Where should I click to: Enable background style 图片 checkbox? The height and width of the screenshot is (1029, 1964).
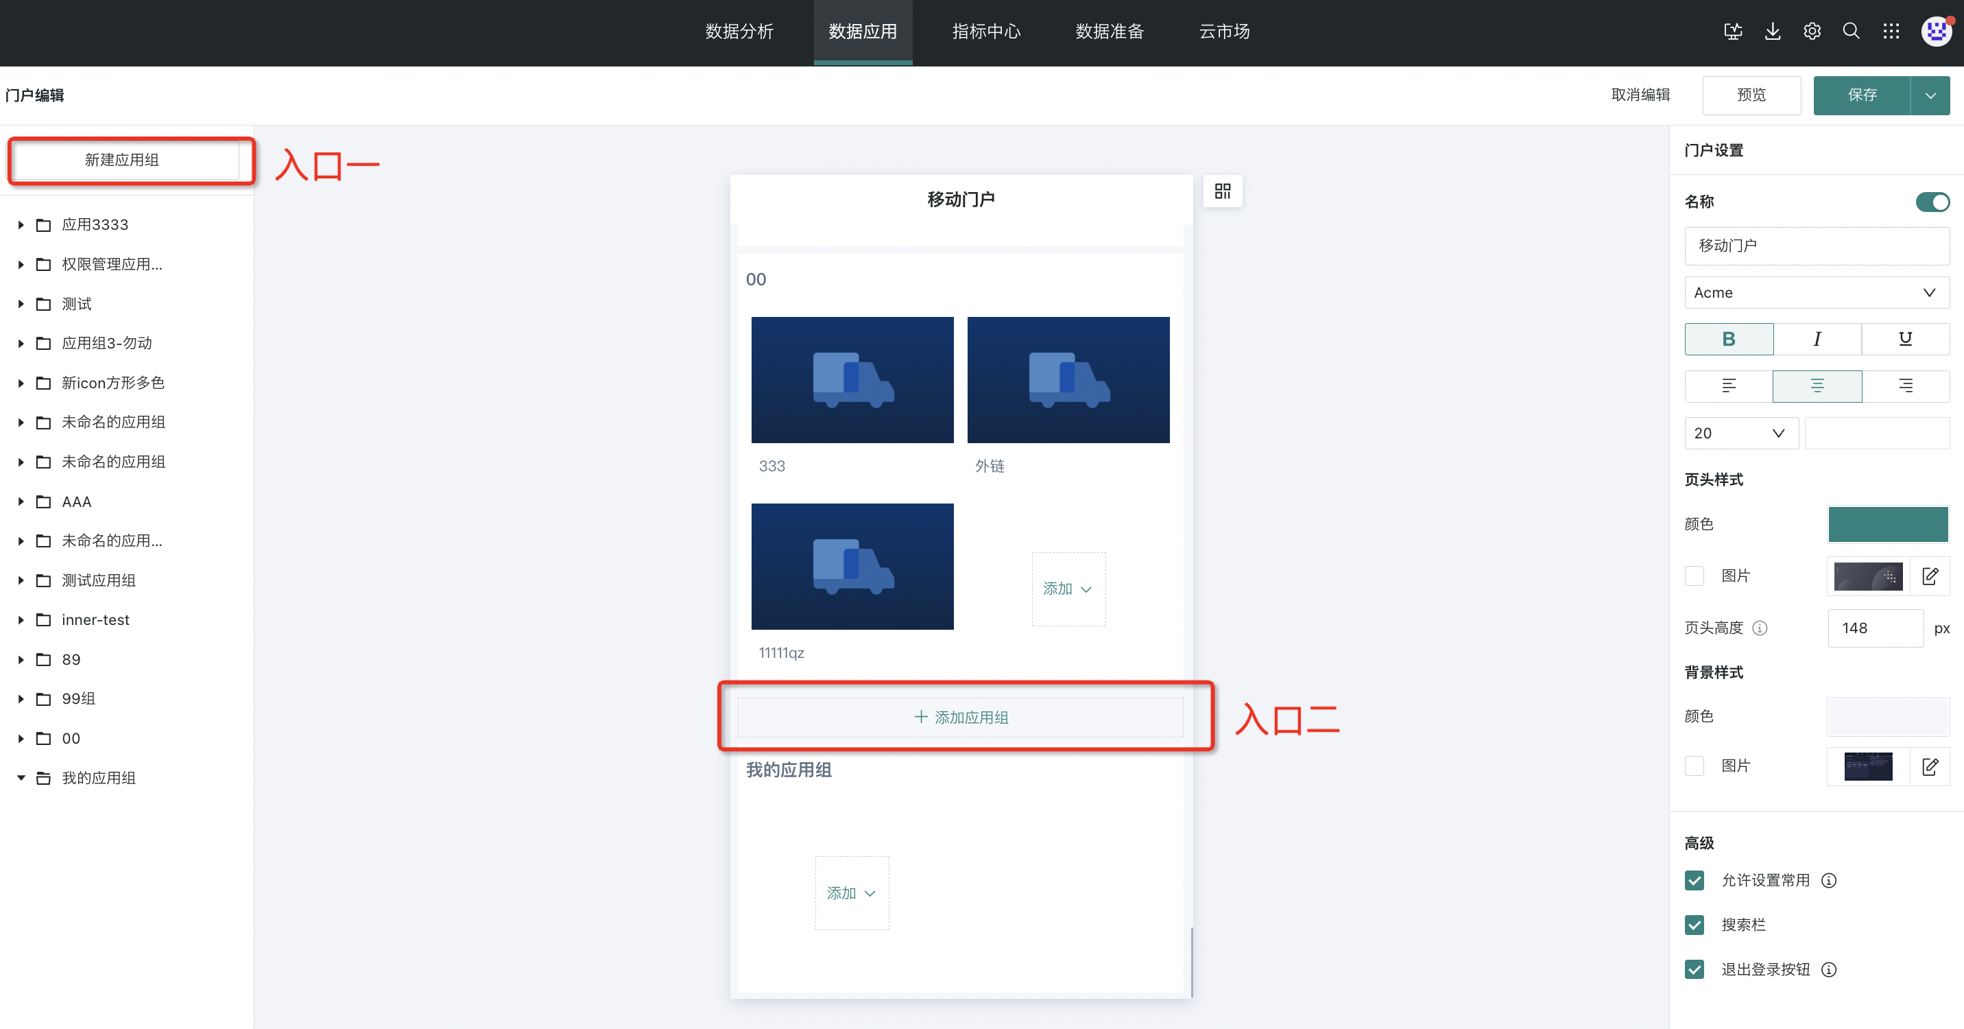pyautogui.click(x=1694, y=766)
